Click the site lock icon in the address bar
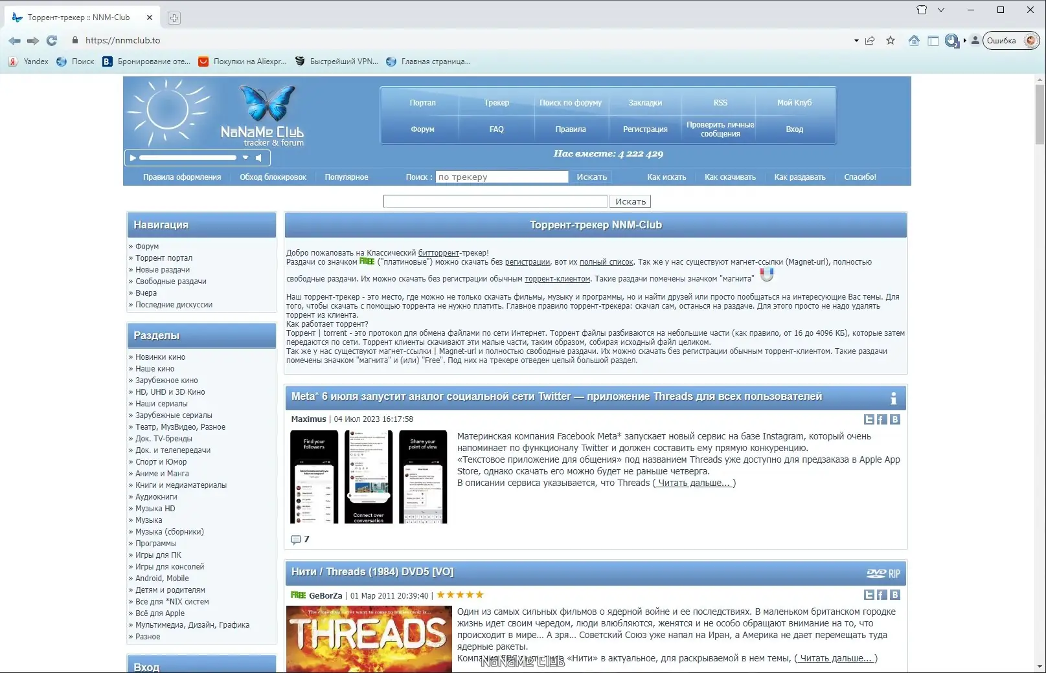 [x=75, y=40]
